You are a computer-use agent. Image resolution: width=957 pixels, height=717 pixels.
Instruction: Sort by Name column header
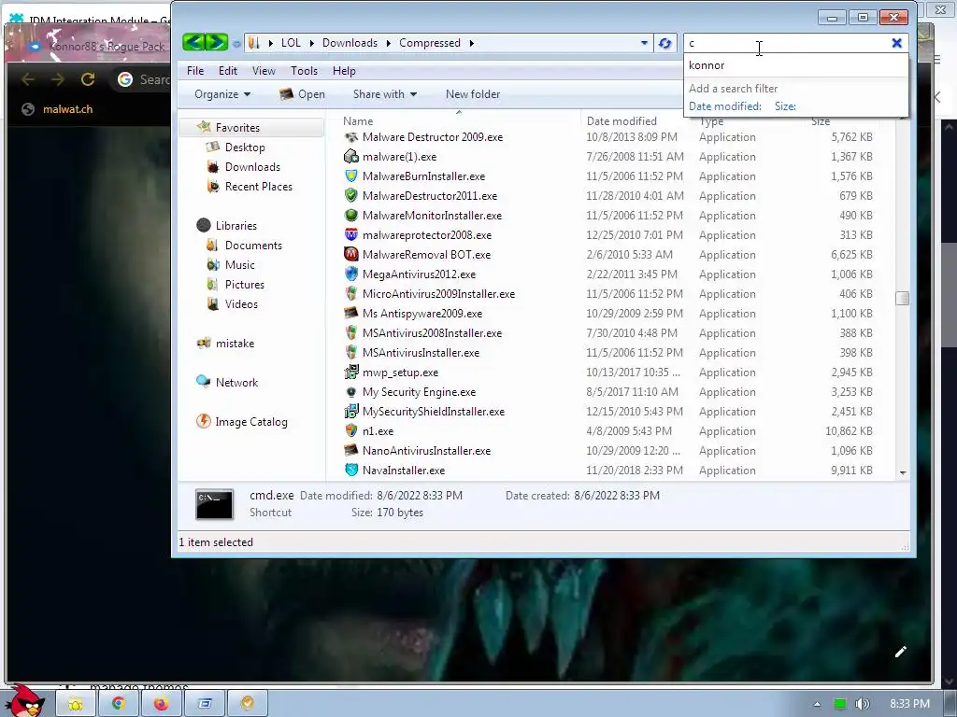(x=358, y=120)
